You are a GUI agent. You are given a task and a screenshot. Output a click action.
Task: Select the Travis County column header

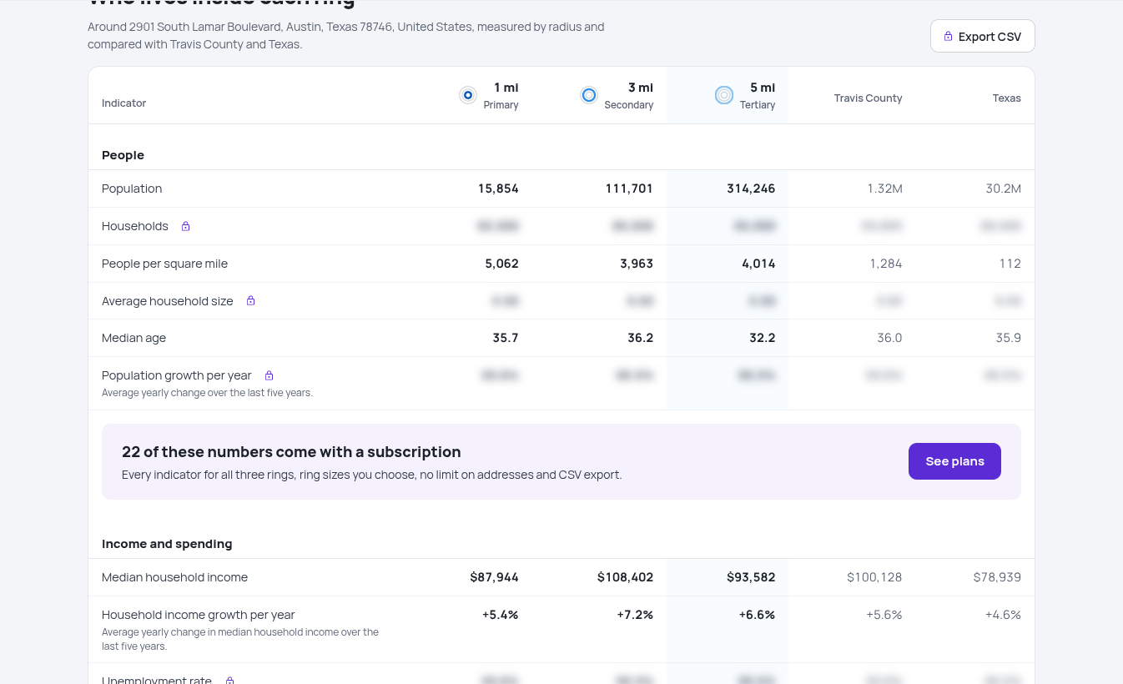pyautogui.click(x=868, y=98)
